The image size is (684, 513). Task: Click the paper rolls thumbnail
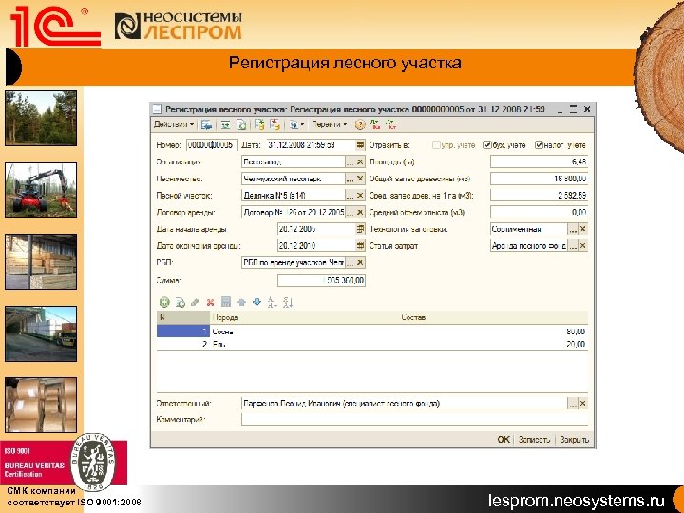(x=41, y=405)
